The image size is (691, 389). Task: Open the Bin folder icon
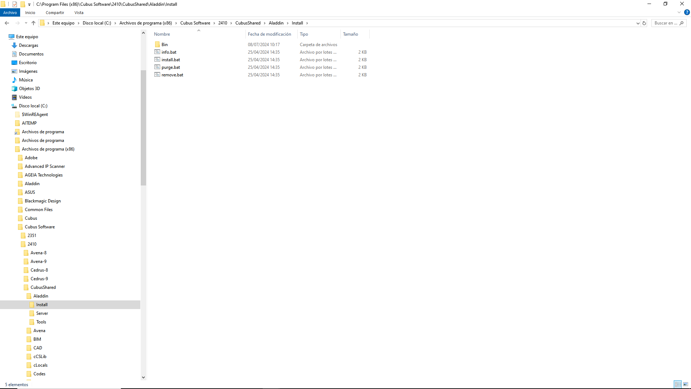click(x=157, y=45)
